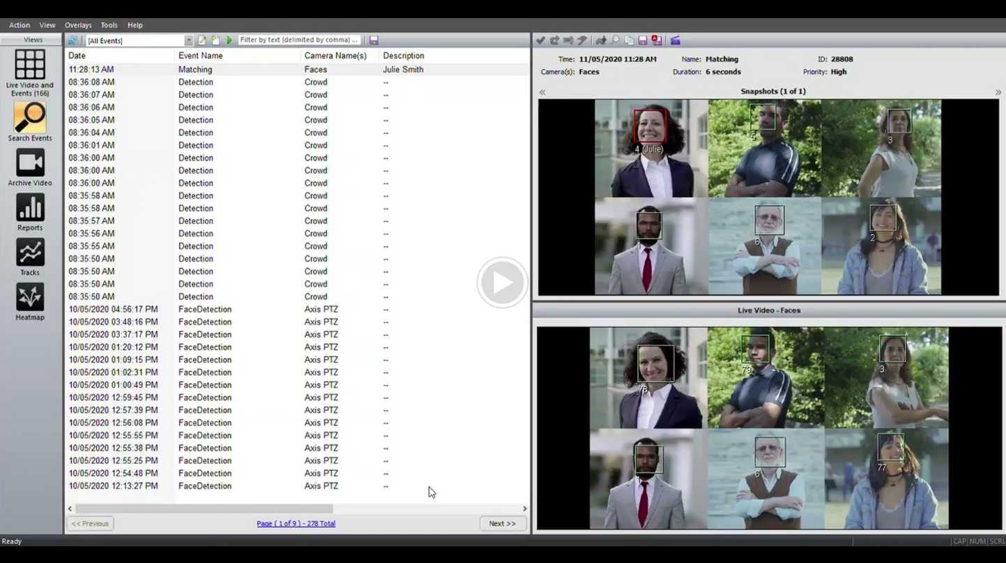This screenshot has height=563, width=1006.
Task: Open the Search Events view
Action: point(29,121)
